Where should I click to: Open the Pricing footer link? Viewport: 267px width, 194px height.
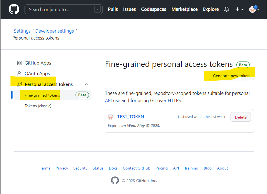point(162,168)
